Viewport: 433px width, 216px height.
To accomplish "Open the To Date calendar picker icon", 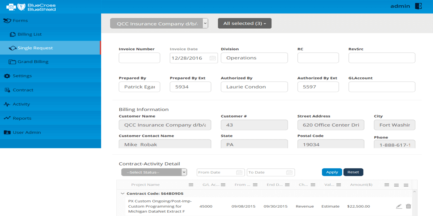I will pyautogui.click(x=289, y=172).
